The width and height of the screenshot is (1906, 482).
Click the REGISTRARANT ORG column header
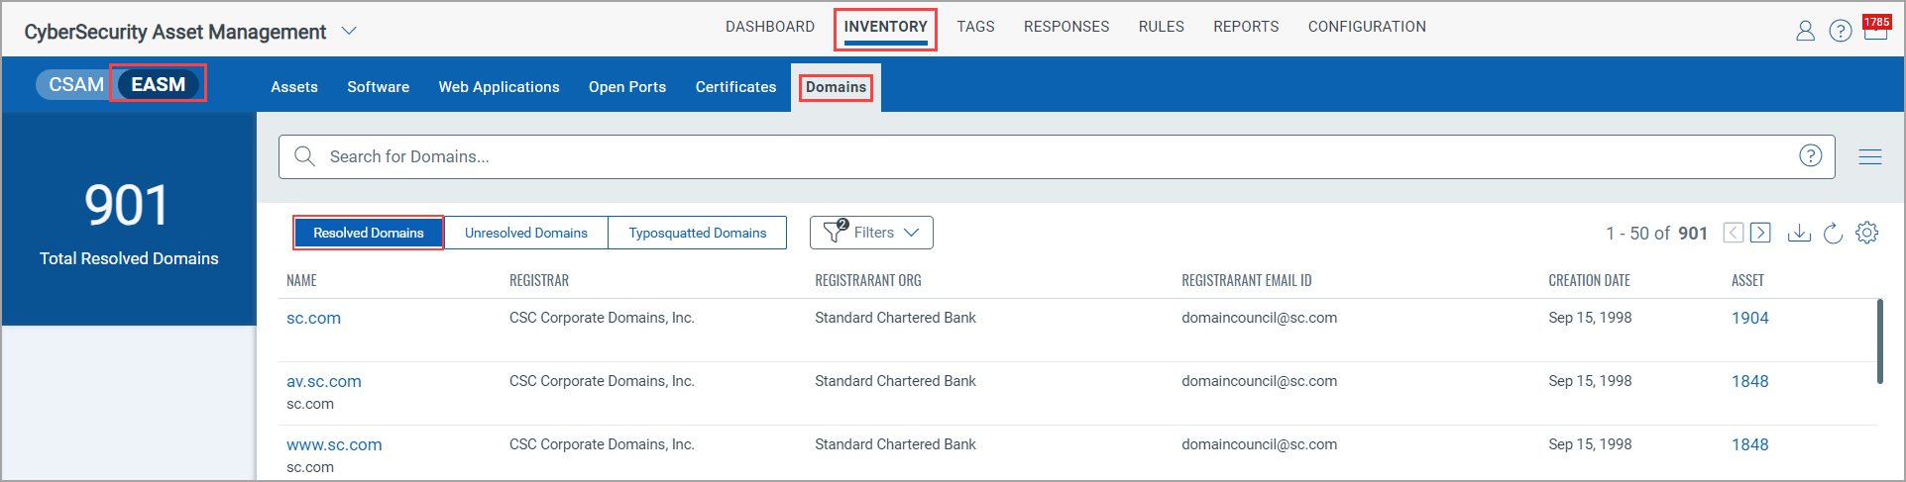click(868, 280)
